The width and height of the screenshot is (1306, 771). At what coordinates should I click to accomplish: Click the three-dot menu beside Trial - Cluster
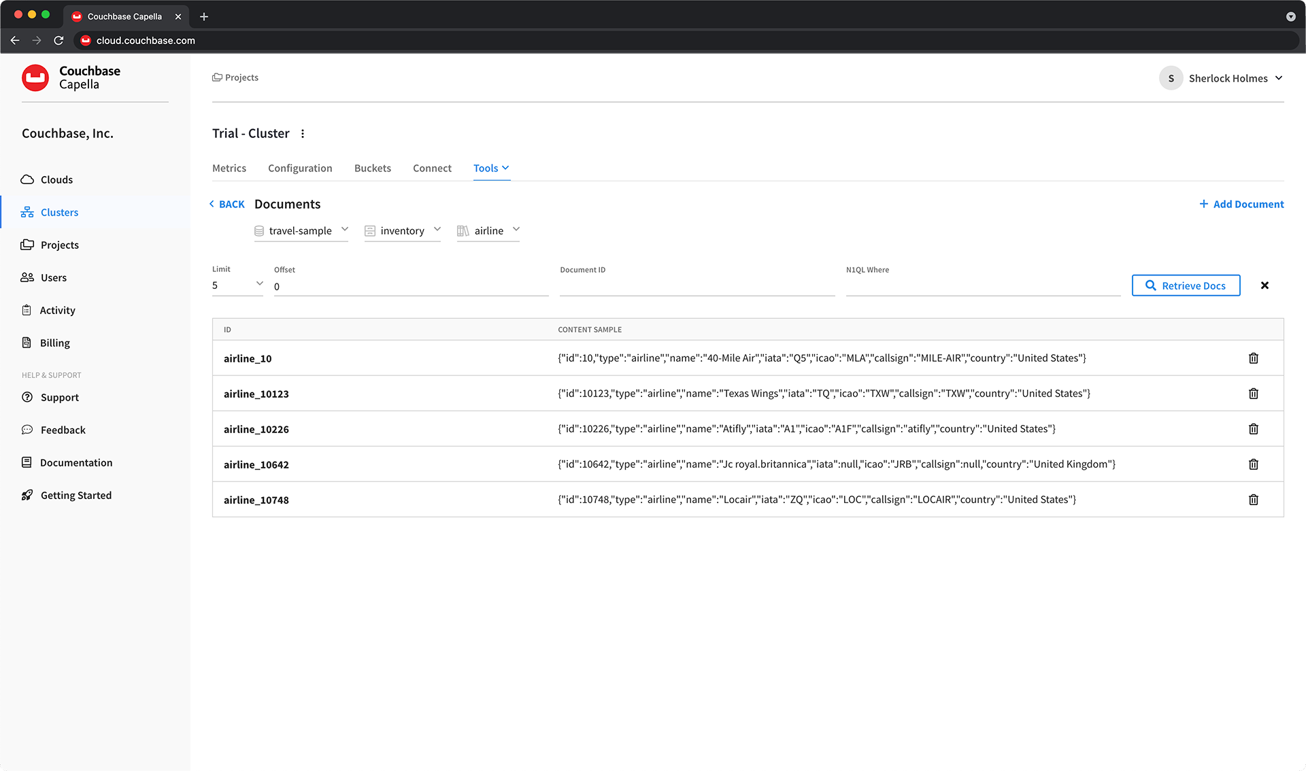coord(303,134)
